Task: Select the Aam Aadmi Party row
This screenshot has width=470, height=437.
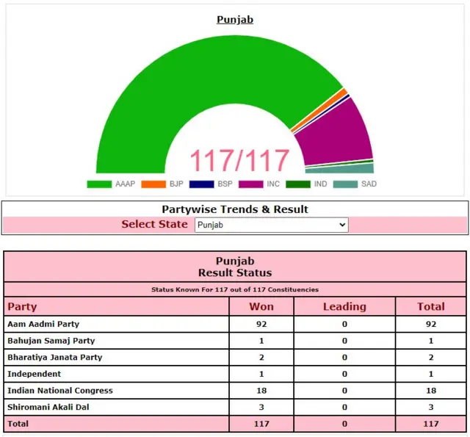Action: (235, 324)
